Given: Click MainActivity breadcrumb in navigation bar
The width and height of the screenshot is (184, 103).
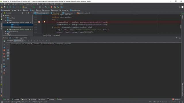Looking at the screenshot, I should (x=75, y=10).
